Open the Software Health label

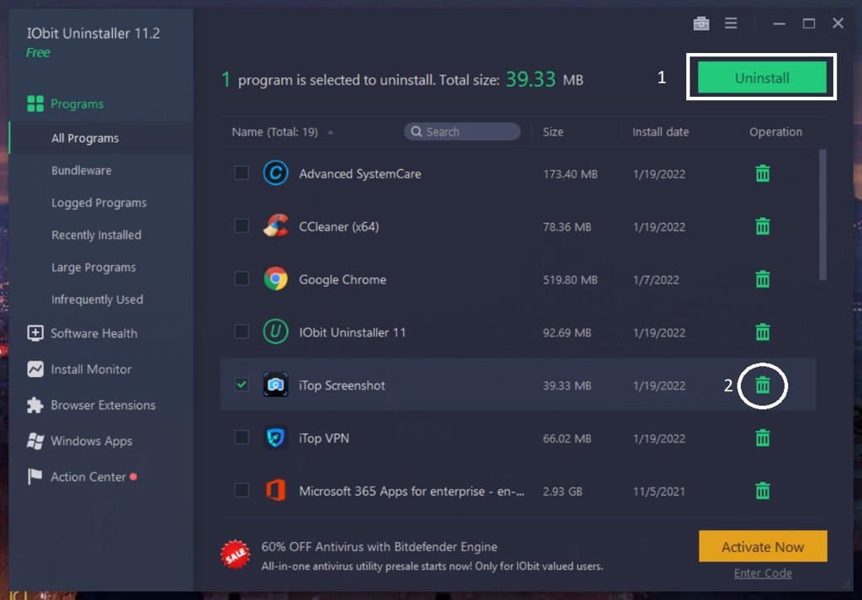[94, 333]
